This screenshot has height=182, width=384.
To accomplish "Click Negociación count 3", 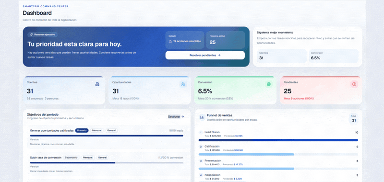I will pyautogui.click(x=357, y=175).
